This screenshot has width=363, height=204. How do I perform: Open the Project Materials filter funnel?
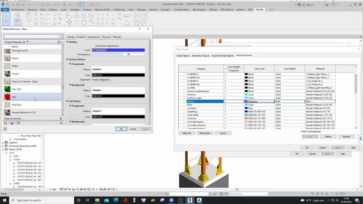point(27,42)
